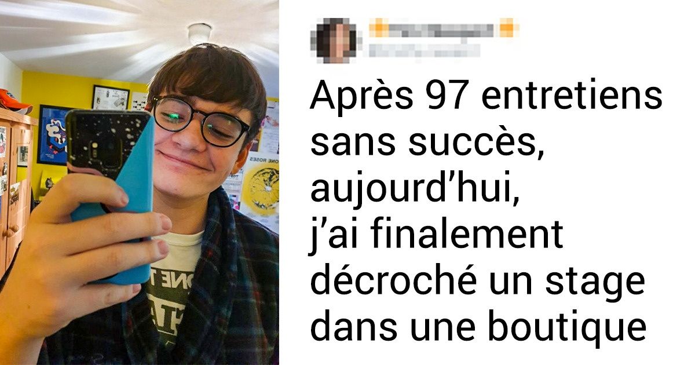Click the orange emoji after the username
695x365 pixels.
tap(507, 27)
